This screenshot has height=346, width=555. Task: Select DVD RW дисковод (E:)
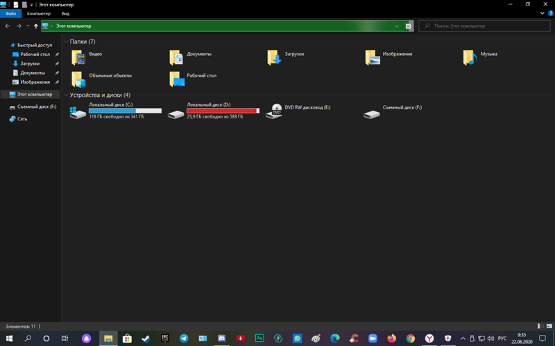tap(298, 111)
